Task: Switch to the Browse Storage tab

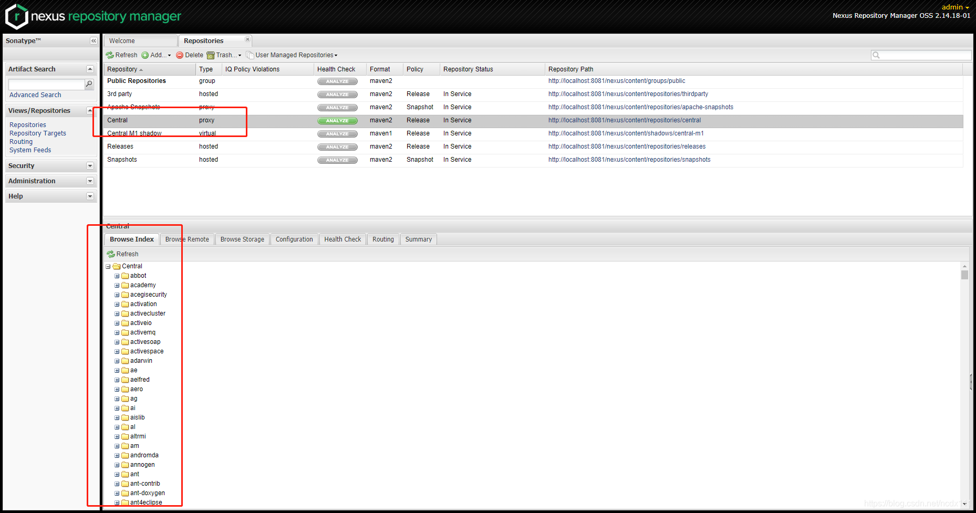Action: (x=242, y=239)
